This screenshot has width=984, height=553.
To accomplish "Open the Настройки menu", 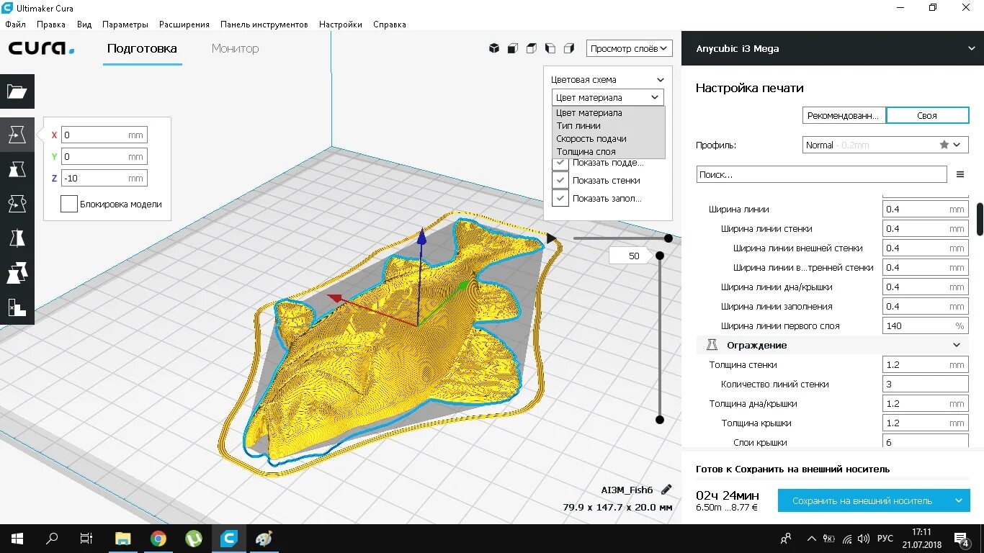I will coord(341,24).
